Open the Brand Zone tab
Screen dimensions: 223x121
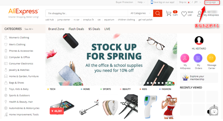pyautogui.click(x=56, y=29)
